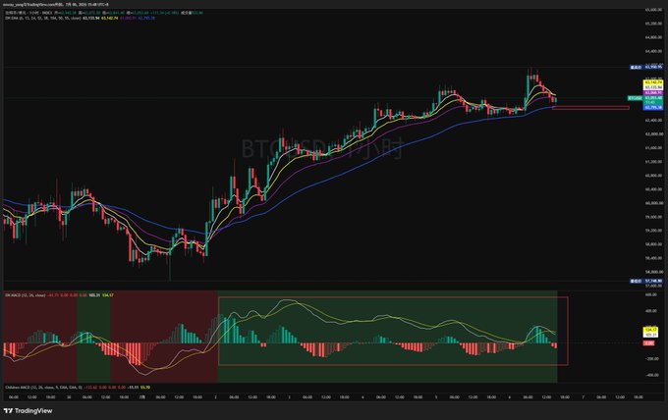This screenshot has height=420, width=668.
Task: Click the snapshot header with publish date
Action: pyautogui.click(x=56, y=4)
